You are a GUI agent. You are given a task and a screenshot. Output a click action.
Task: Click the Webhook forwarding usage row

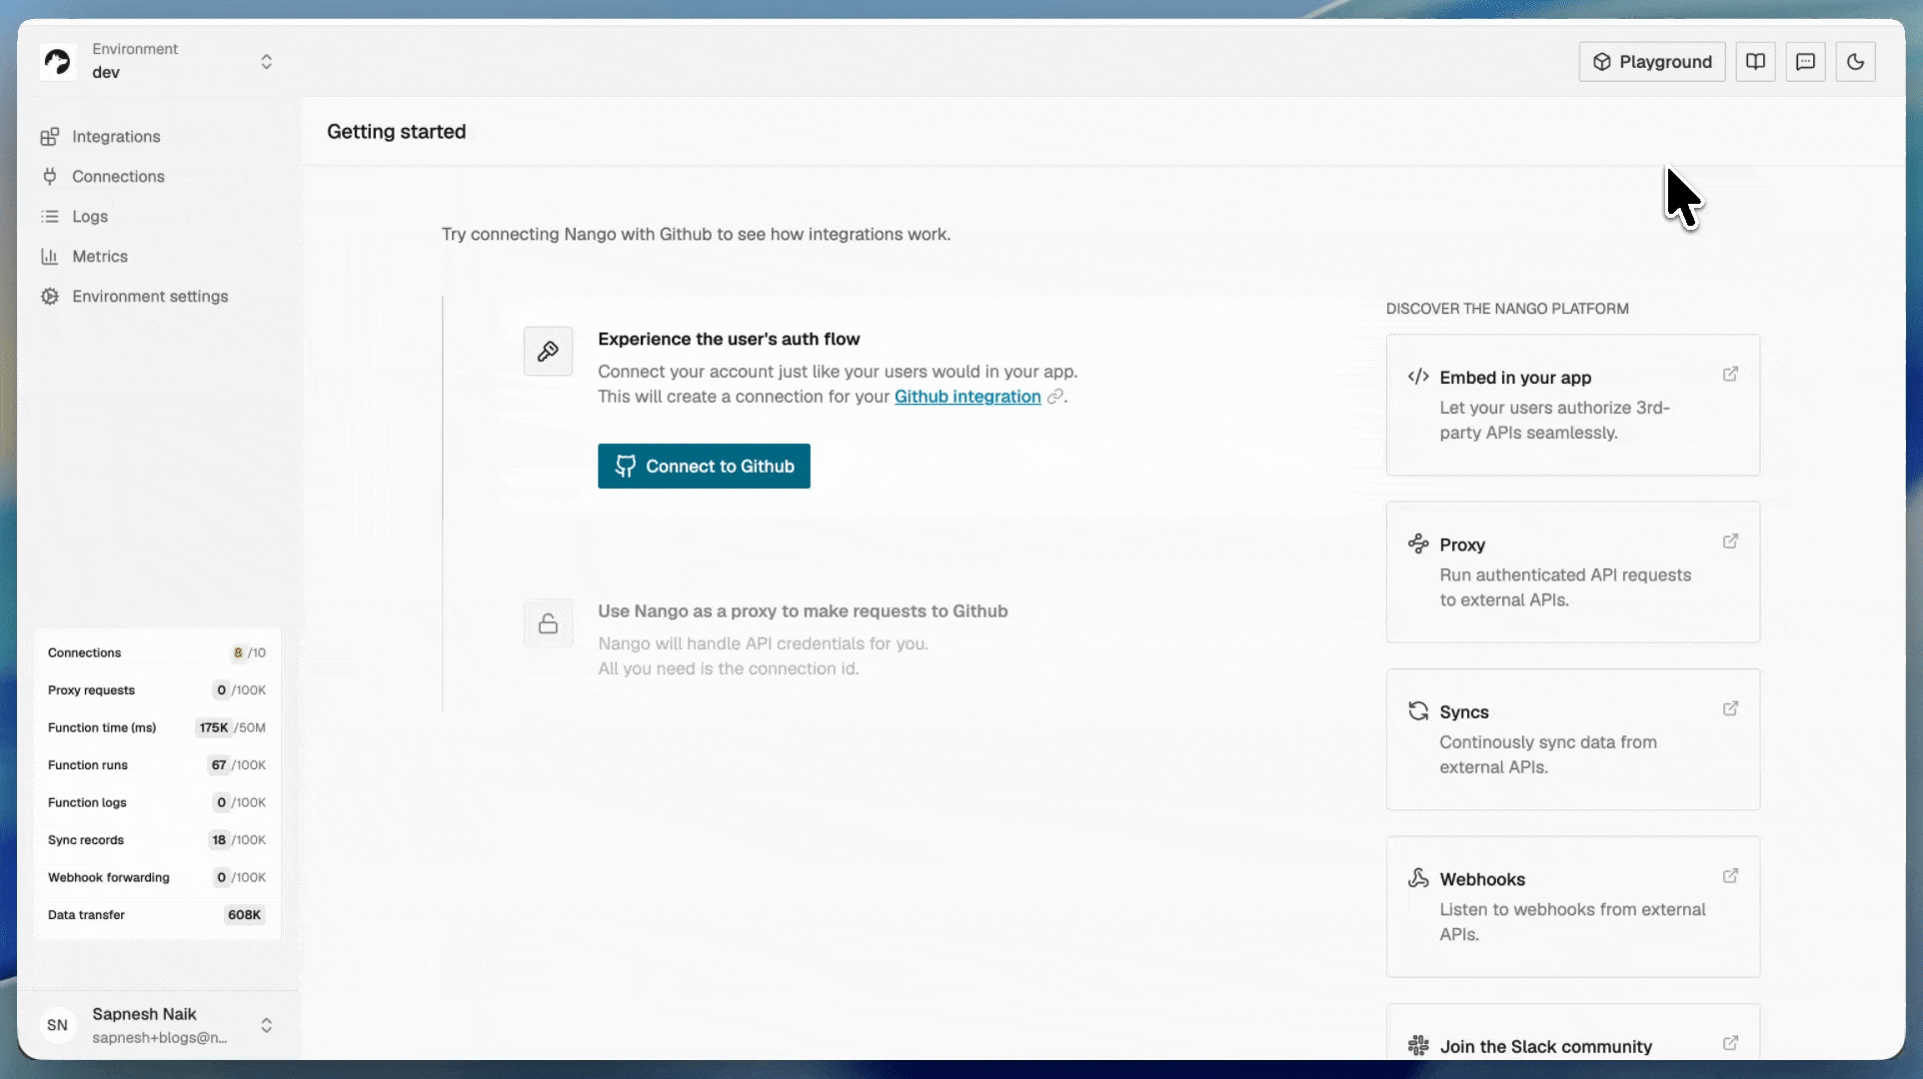pyautogui.click(x=157, y=878)
